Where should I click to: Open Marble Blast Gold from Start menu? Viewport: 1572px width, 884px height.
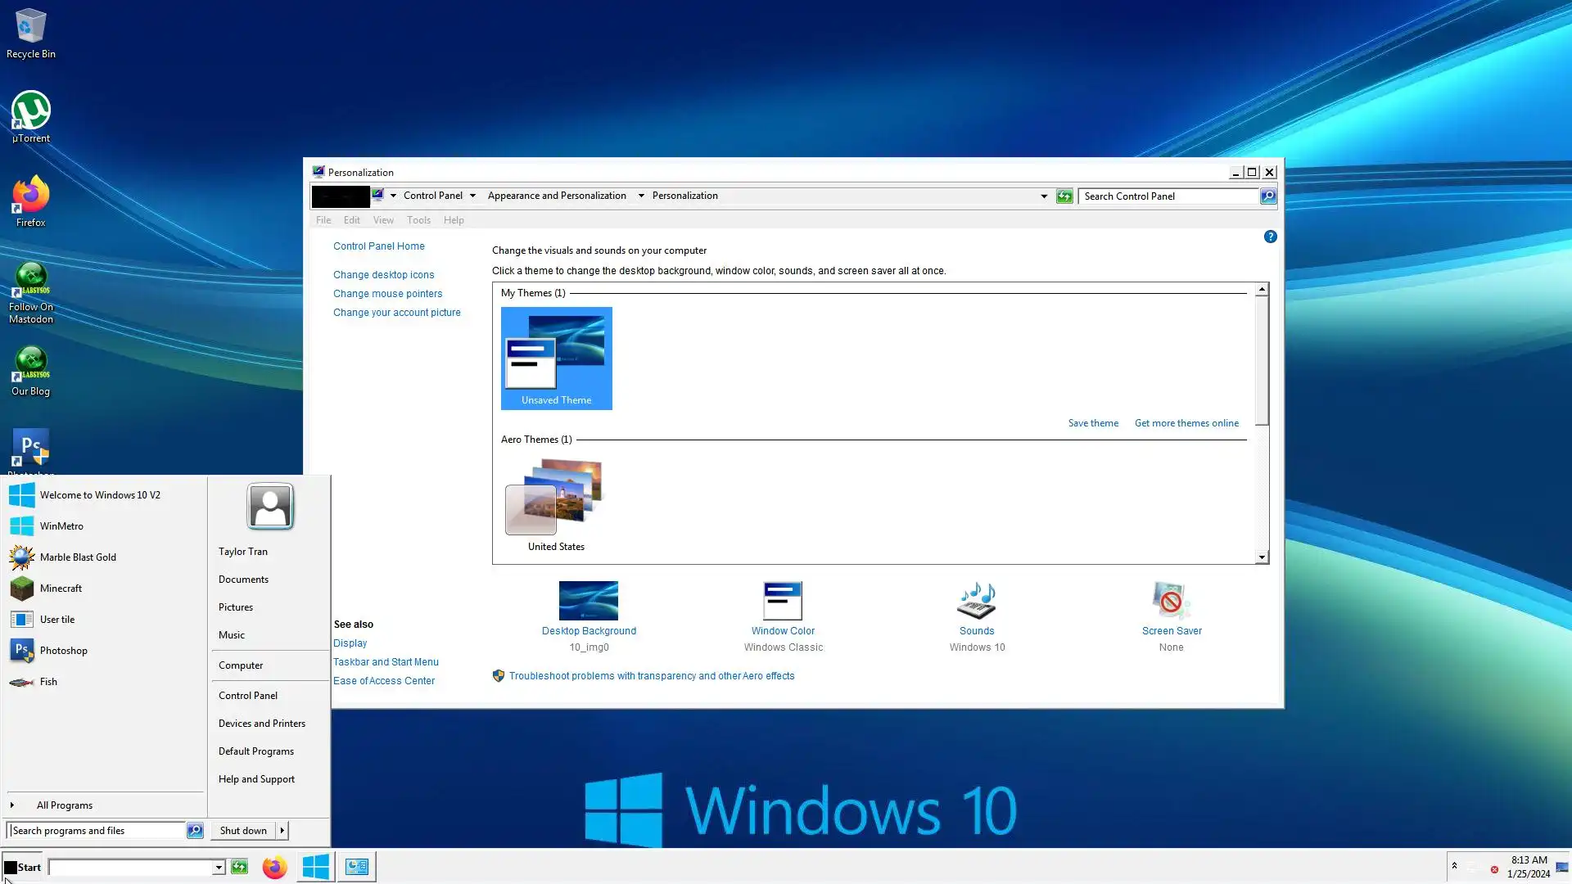78,557
